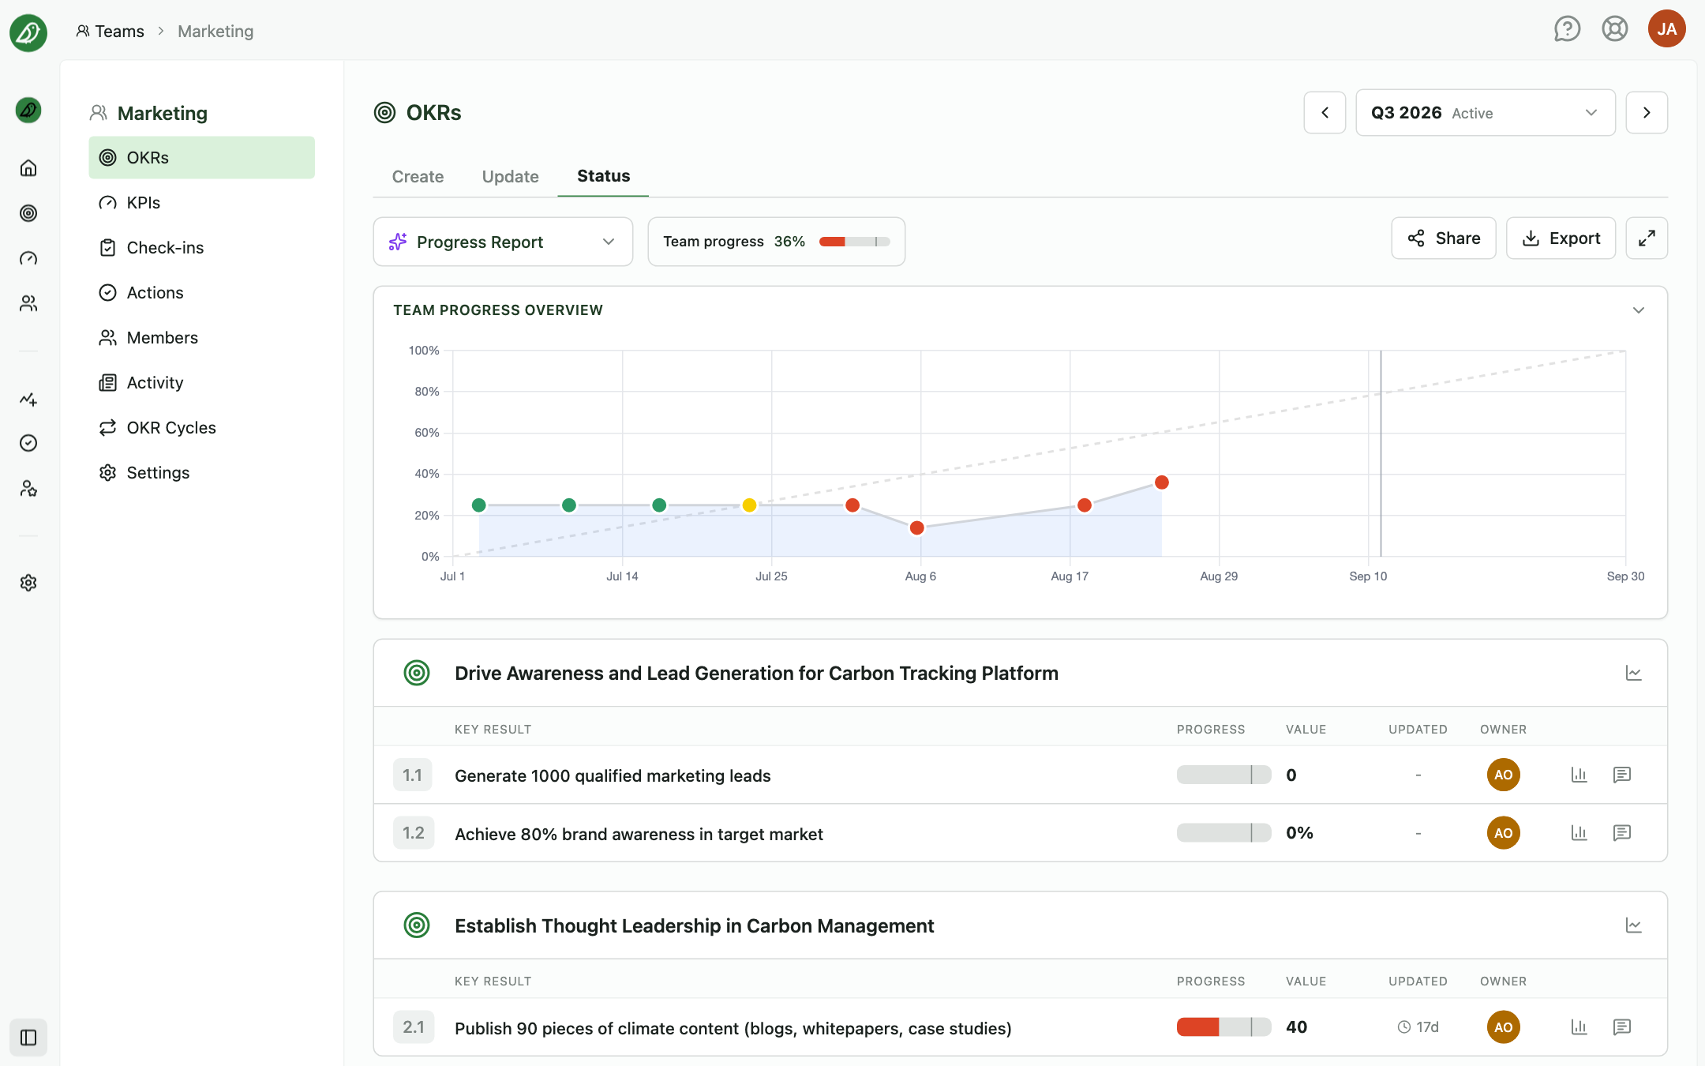The width and height of the screenshot is (1705, 1066).
Task: Click the user-star sidebar icon
Action: pos(28,489)
